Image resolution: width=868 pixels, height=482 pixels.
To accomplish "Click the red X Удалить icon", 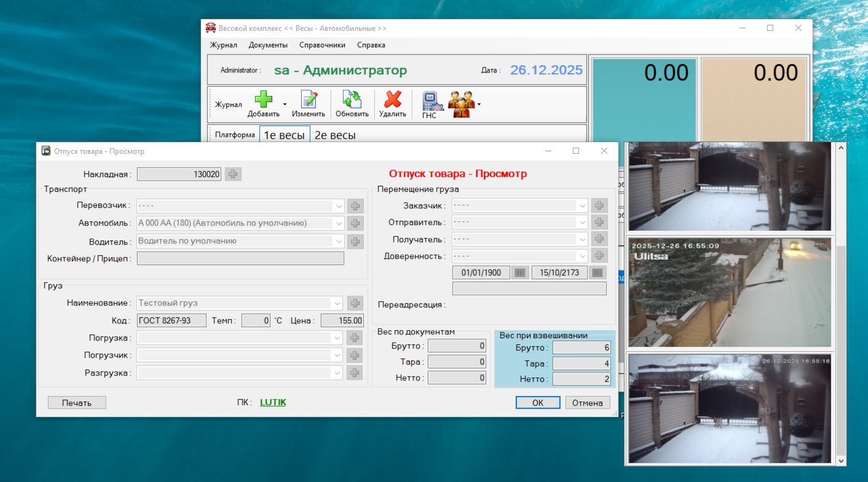I will click(392, 100).
